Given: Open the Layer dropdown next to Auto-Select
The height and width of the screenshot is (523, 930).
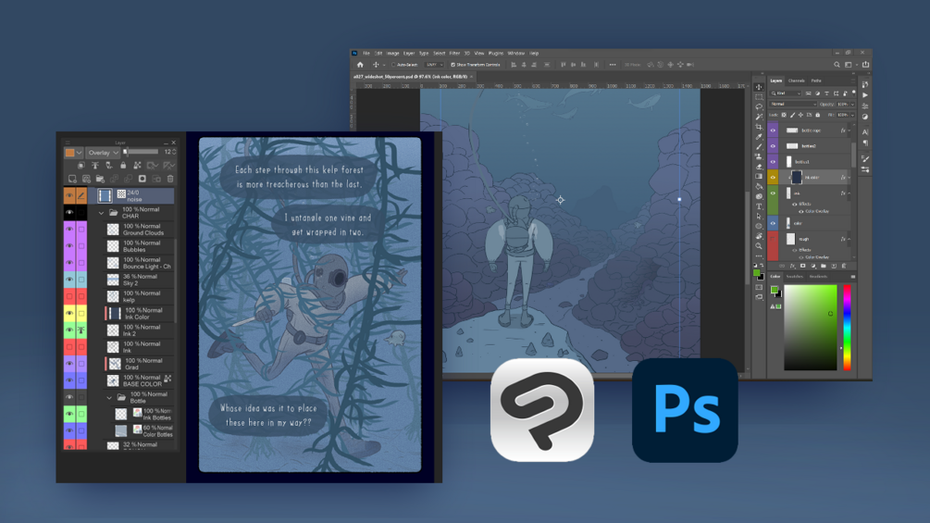Looking at the screenshot, I should (435, 65).
